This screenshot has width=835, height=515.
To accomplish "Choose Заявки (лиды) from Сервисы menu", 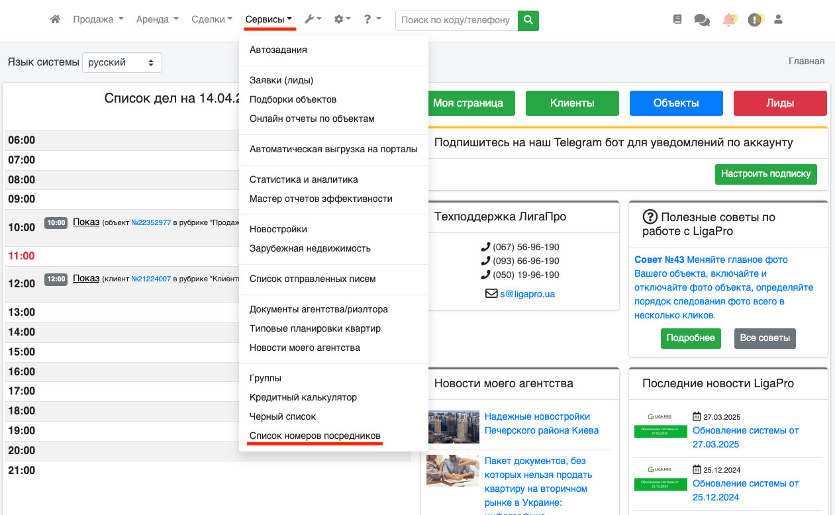I will point(281,80).
